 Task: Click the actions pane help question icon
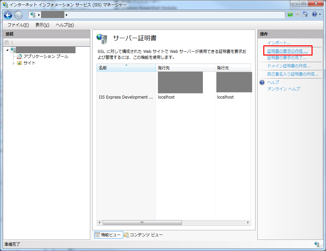click(262, 82)
